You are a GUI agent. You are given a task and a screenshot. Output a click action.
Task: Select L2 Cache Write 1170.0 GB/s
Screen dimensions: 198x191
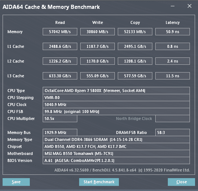98,61
